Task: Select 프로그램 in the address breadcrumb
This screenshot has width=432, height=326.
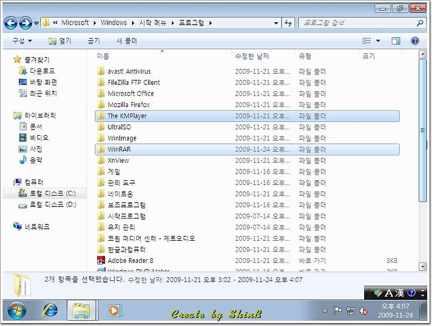Action: tap(191, 23)
